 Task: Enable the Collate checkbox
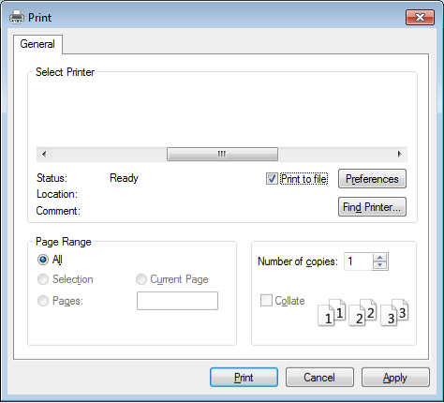pyautogui.click(x=266, y=300)
